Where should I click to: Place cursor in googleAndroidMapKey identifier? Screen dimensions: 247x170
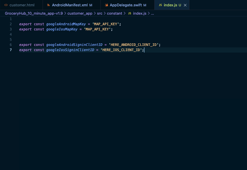pos(66,24)
